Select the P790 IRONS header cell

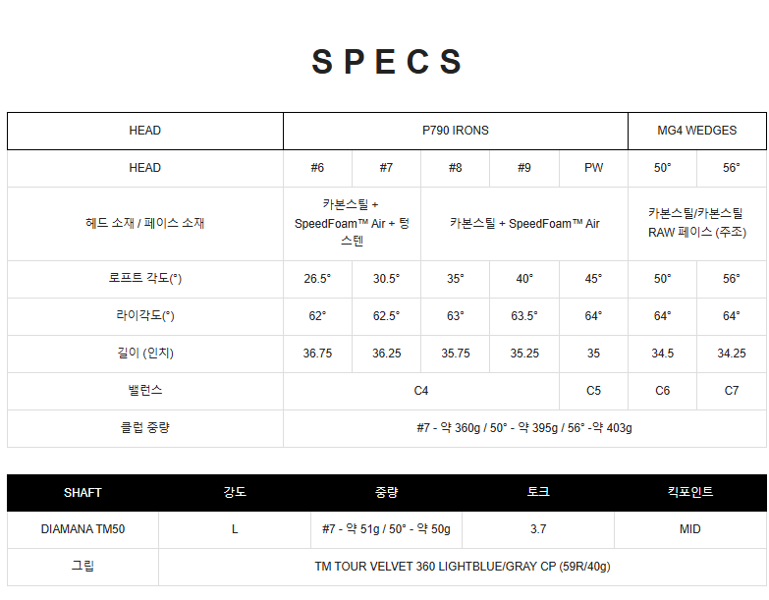pyautogui.click(x=455, y=131)
